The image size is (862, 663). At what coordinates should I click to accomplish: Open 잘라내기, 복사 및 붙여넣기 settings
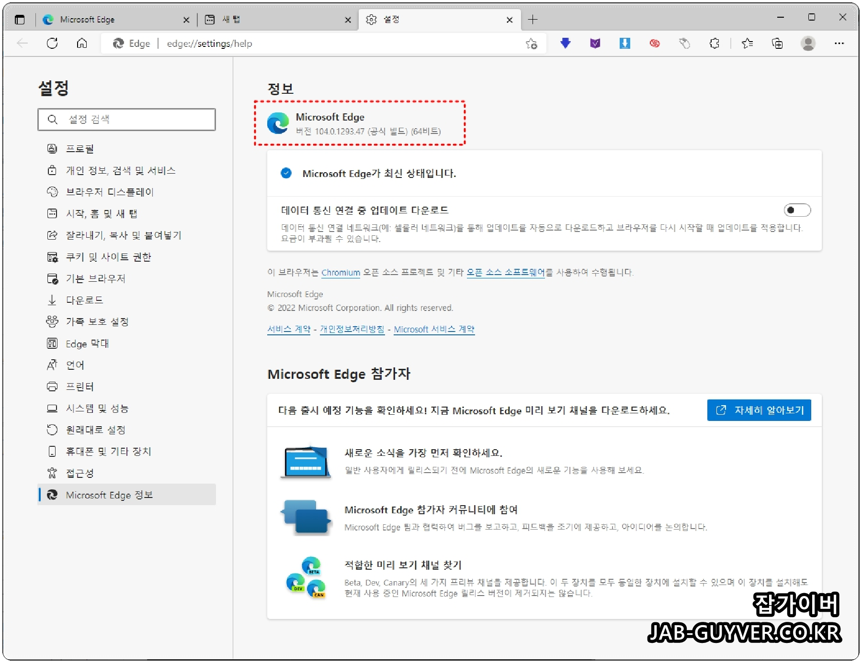(127, 235)
